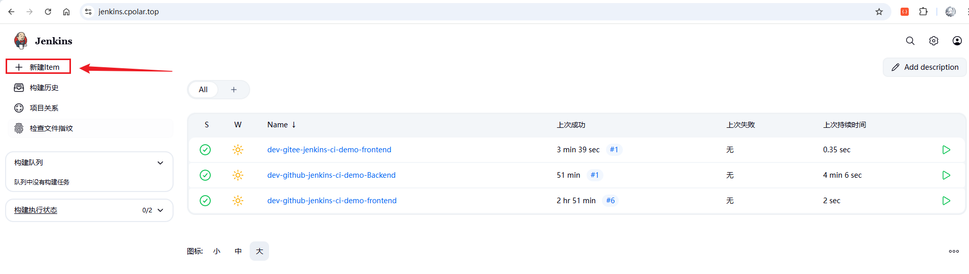Open the search magnifier icon
Viewport: 969px width, 274px height.
(910, 41)
